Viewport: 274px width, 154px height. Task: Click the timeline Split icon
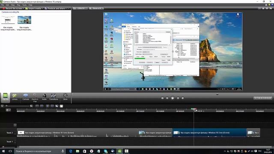point(52,106)
